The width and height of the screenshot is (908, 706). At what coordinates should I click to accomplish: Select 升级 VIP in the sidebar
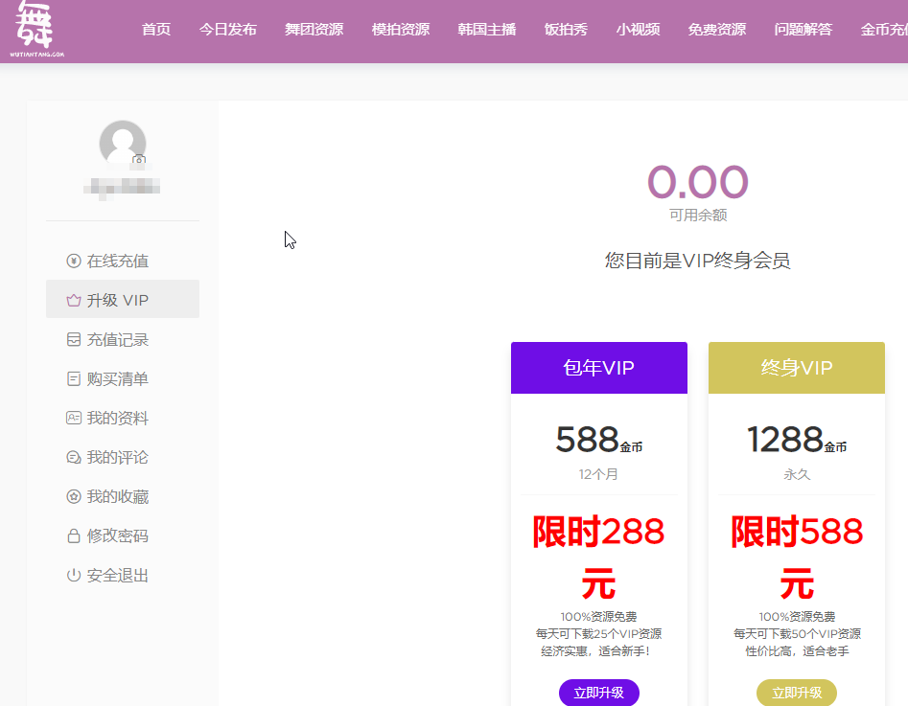(123, 299)
